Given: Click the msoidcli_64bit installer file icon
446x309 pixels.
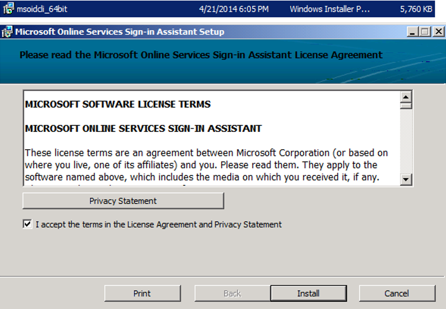Looking at the screenshot, I should coord(8,9).
